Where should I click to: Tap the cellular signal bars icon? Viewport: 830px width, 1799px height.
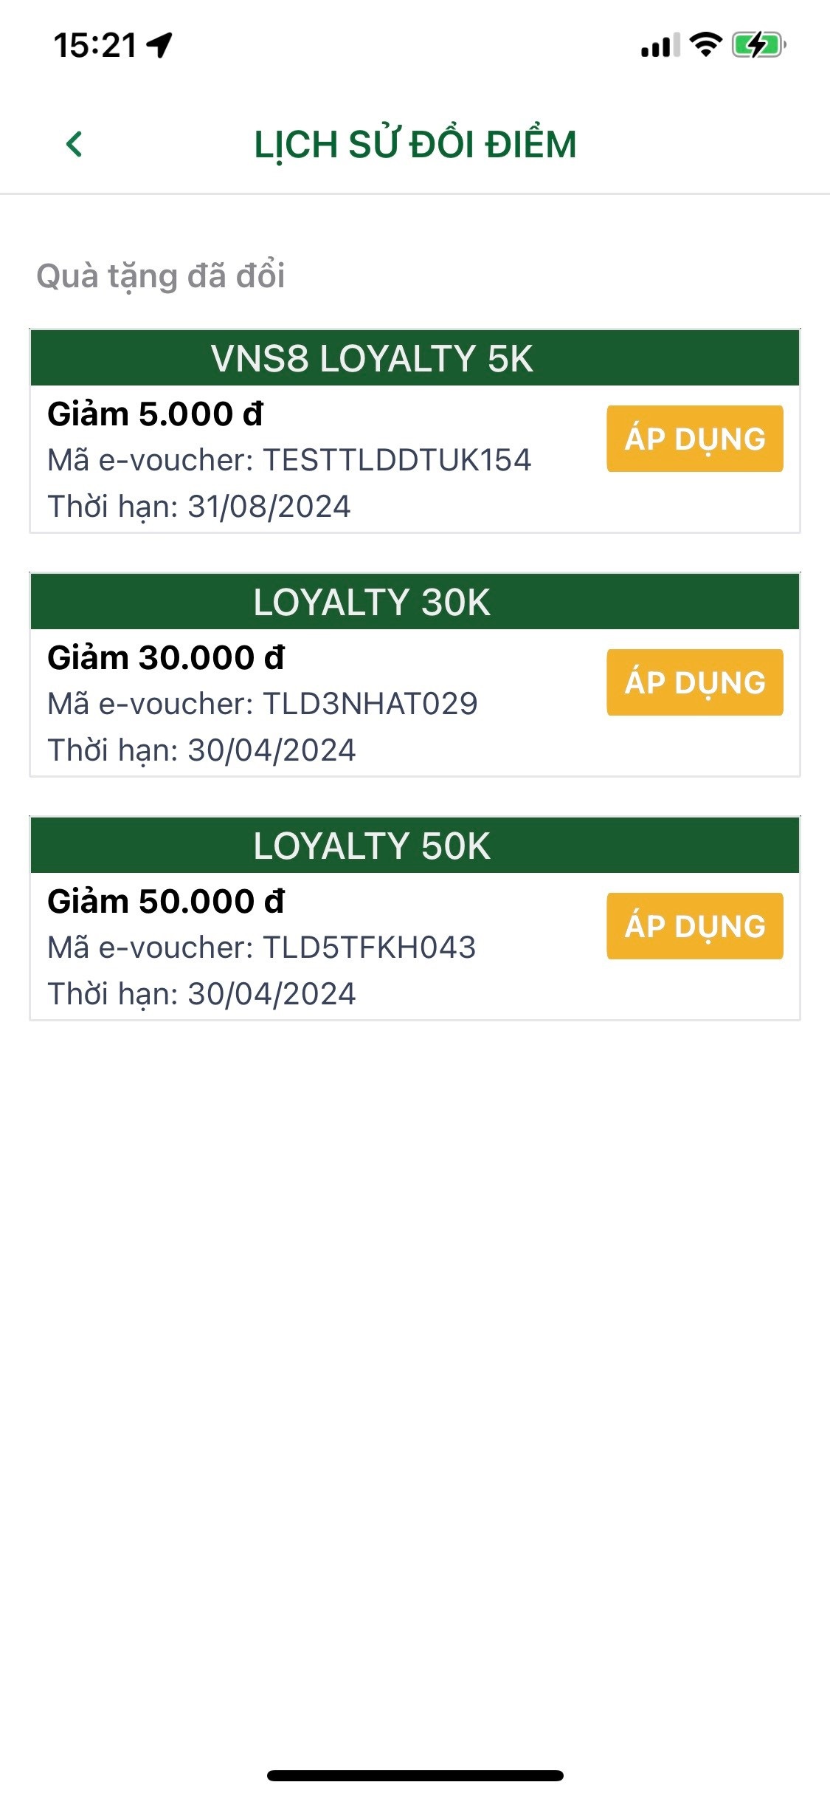pos(660,46)
